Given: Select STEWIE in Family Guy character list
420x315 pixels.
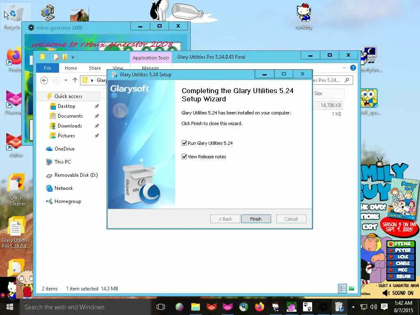Looking at the screenshot, I should tap(401, 244).
